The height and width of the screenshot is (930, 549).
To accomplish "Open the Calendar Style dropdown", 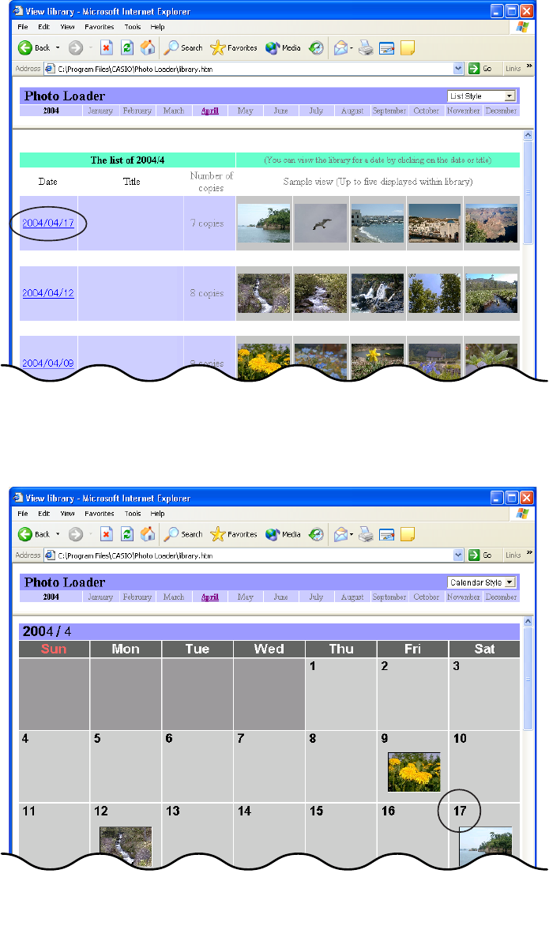I will (481, 582).
